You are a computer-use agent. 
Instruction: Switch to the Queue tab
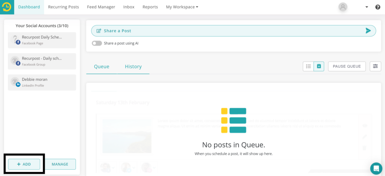tap(102, 67)
